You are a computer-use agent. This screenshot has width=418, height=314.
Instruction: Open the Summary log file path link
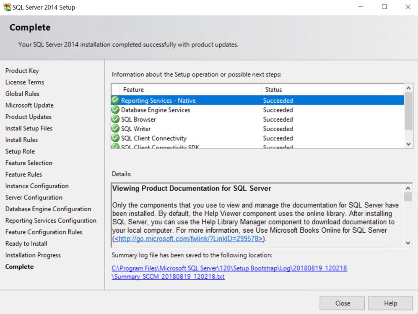(229, 272)
